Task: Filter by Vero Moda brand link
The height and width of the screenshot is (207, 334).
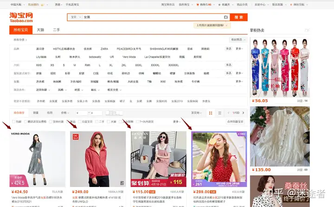Action: tap(129, 57)
